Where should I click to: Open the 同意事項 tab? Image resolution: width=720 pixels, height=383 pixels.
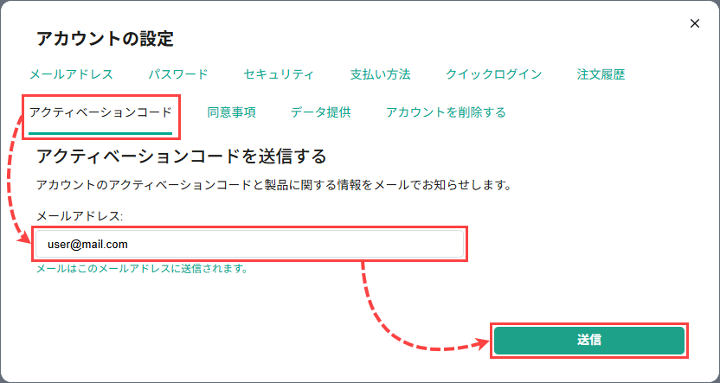point(231,112)
